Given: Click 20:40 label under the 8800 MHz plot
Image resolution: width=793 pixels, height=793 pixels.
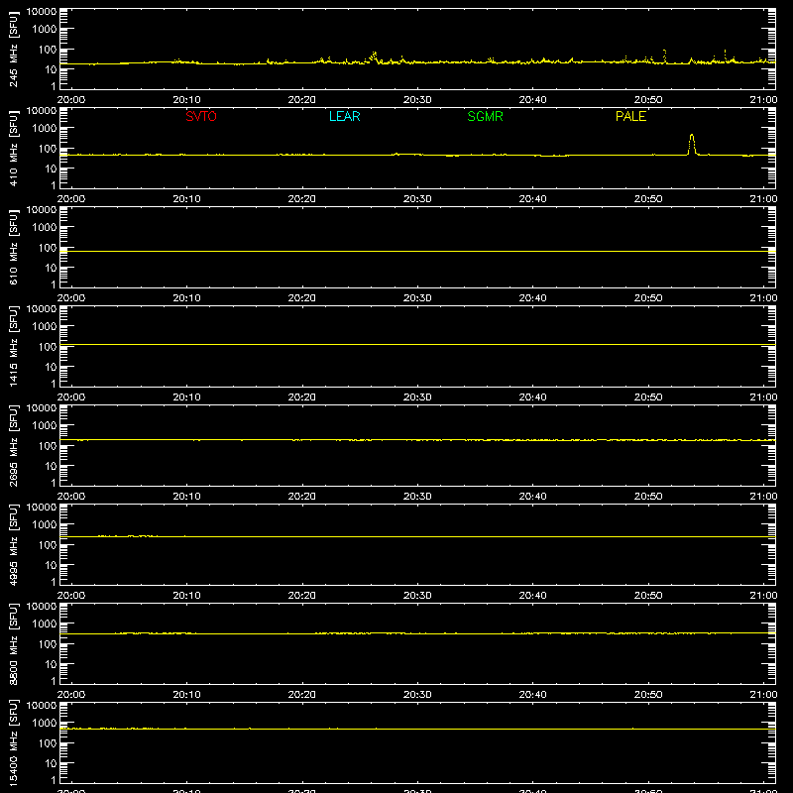Looking at the screenshot, I should click(532, 695).
